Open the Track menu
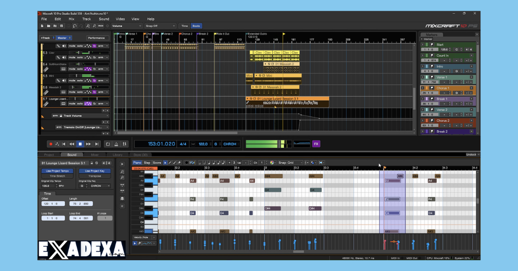 [86, 19]
